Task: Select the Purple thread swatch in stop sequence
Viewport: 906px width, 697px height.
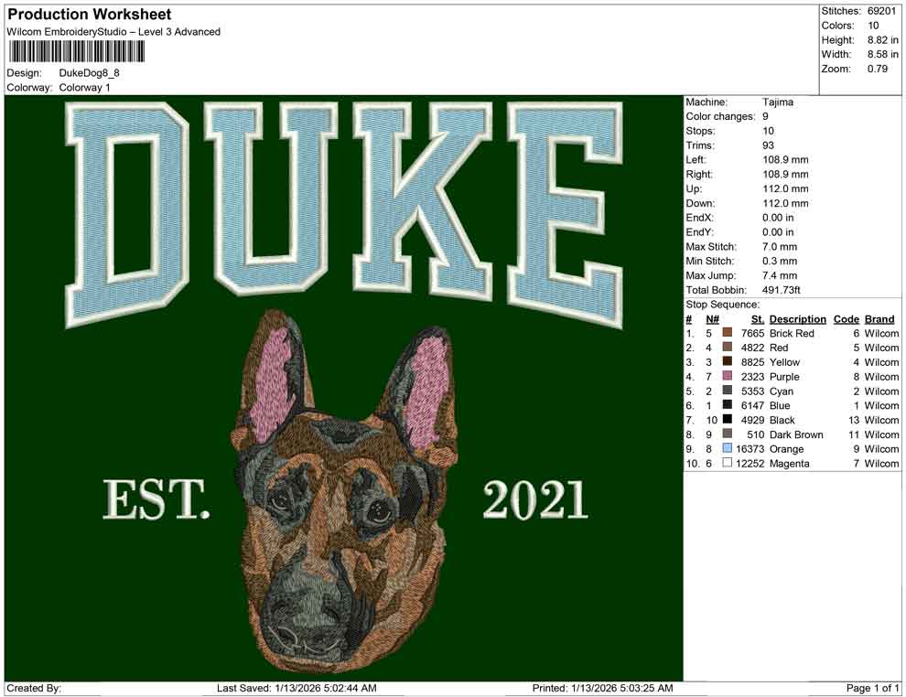Action: pos(726,377)
